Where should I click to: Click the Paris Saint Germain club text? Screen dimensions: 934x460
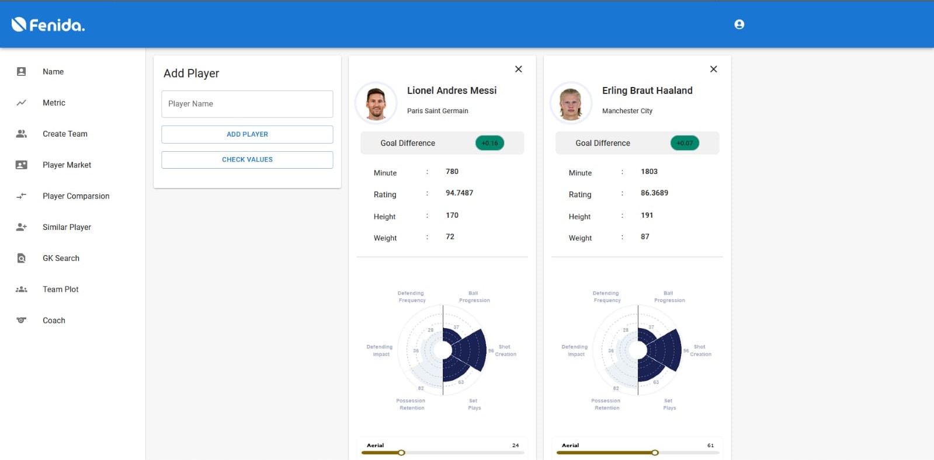click(438, 111)
